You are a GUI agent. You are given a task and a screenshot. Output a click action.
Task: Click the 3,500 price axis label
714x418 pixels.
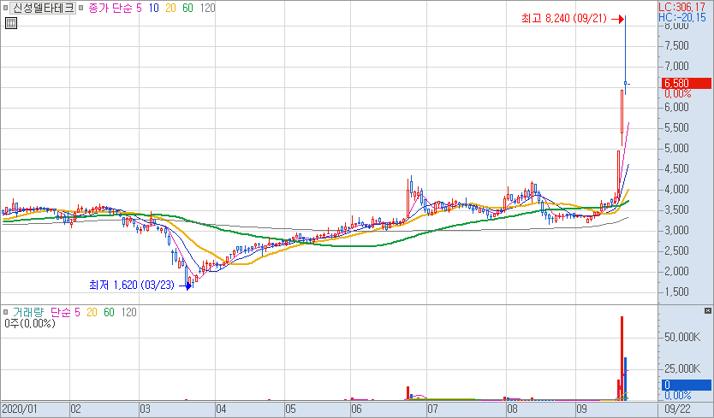pyautogui.click(x=676, y=210)
